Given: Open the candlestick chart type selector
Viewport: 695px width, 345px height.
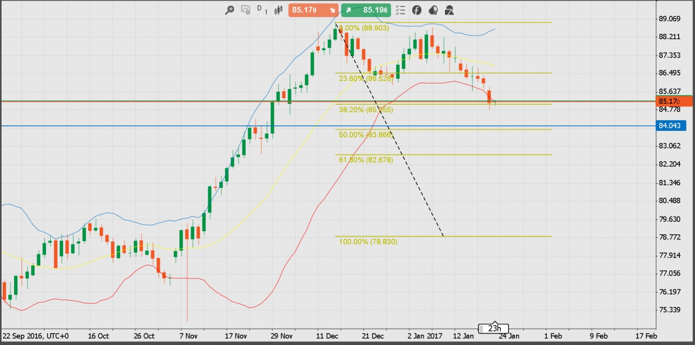Looking at the screenshot, I should point(279,10).
